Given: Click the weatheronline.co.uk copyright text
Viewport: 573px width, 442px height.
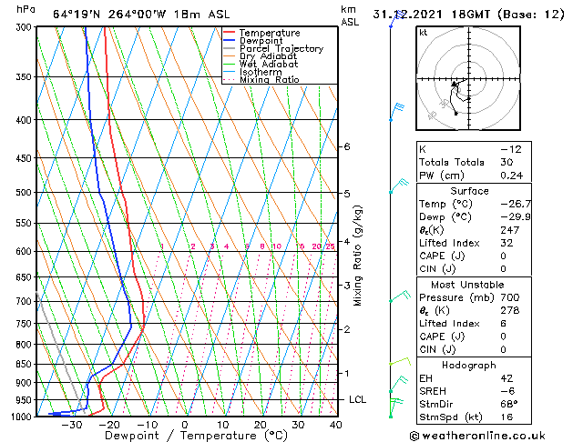Looking at the screenshot, I should click(x=477, y=436).
